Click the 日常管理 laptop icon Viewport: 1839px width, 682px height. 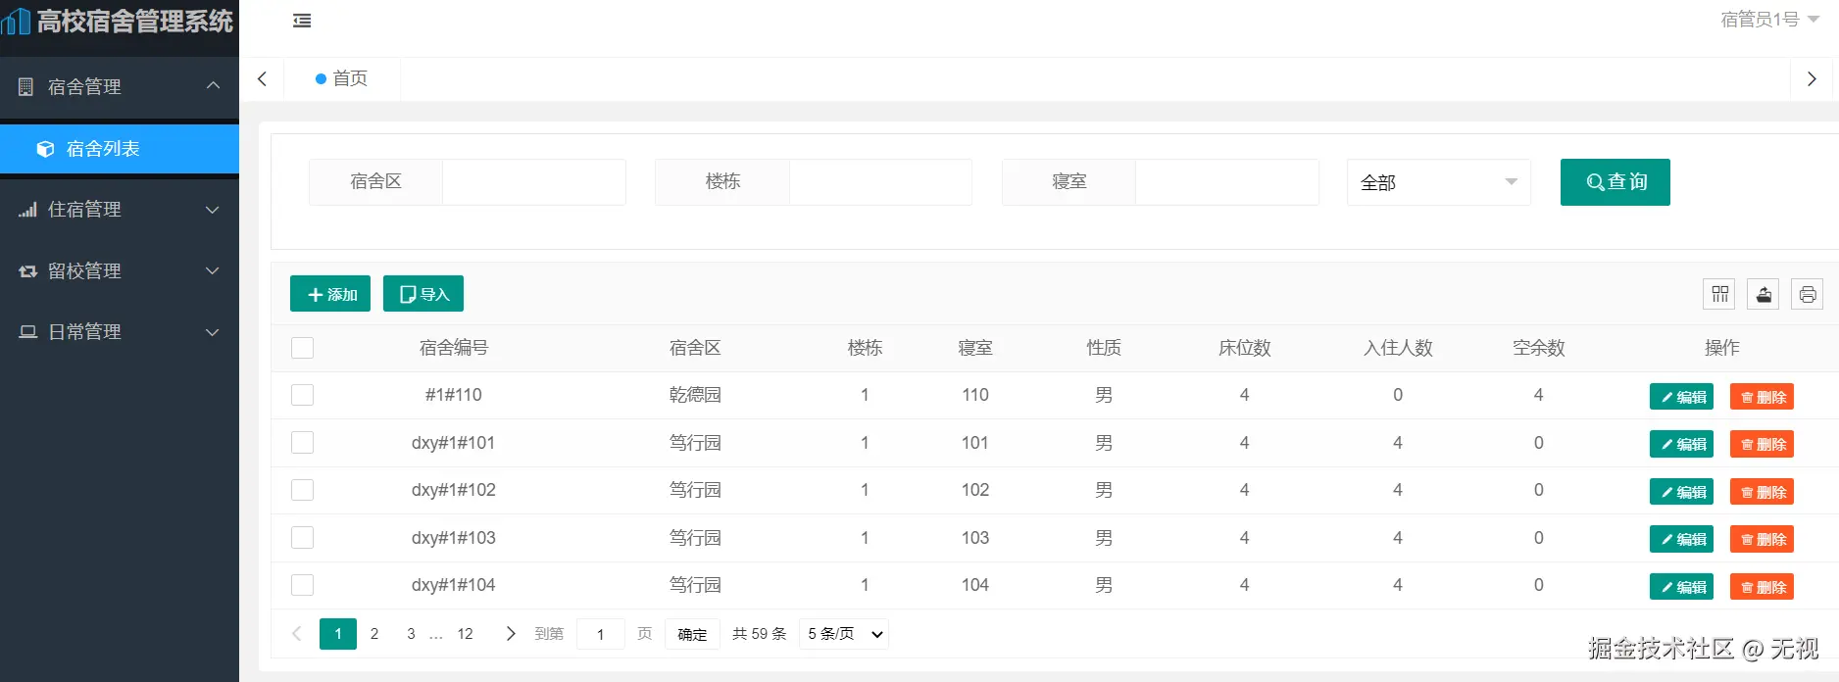27,332
